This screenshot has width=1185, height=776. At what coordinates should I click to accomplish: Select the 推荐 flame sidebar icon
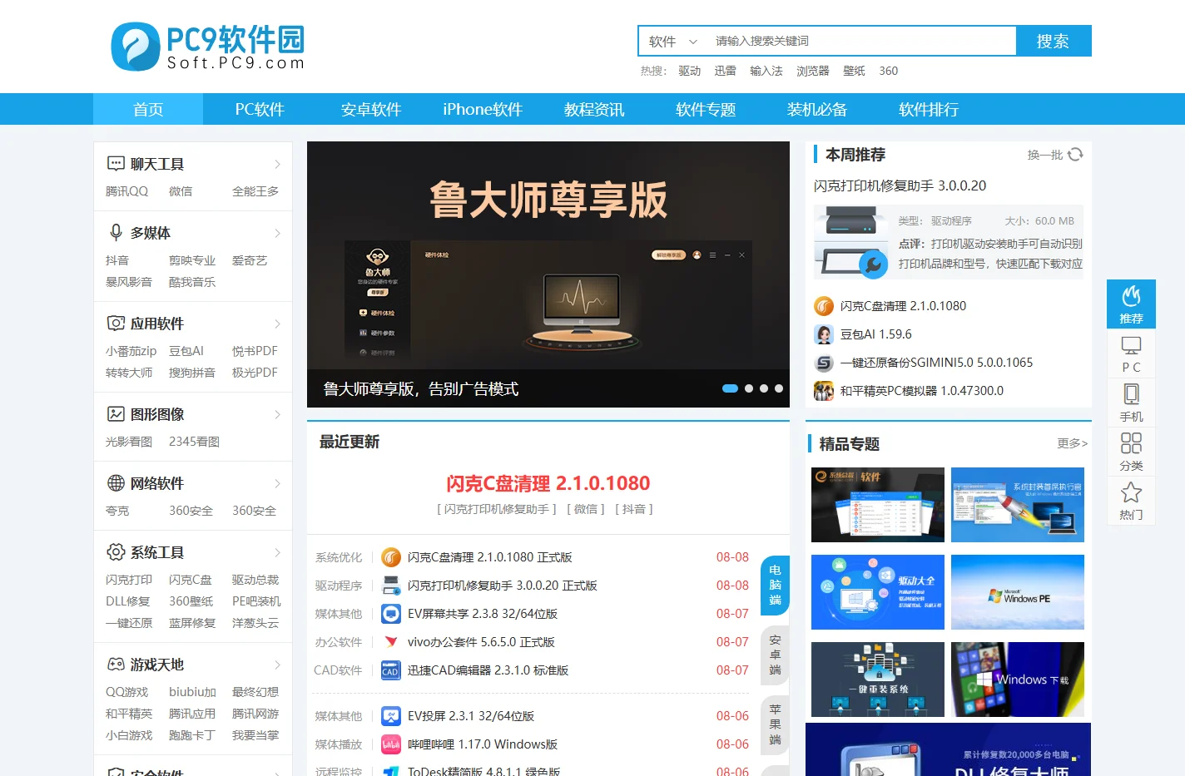pyautogui.click(x=1131, y=304)
